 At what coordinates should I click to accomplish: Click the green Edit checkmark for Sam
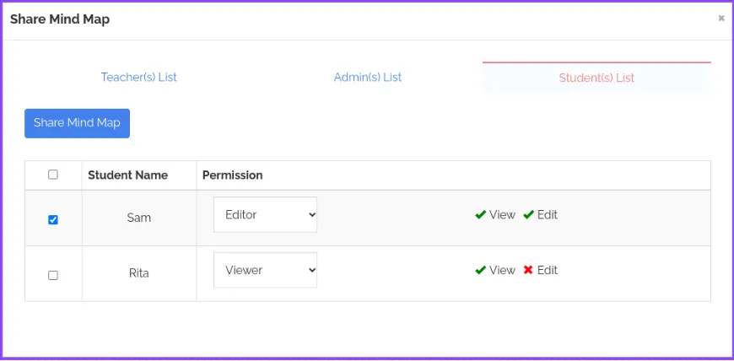tap(528, 215)
